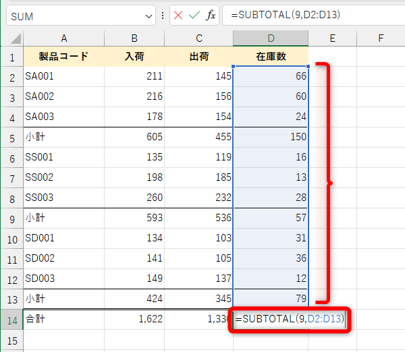Image resolution: width=405 pixels, height=352 pixels.
Task: Click the 出荷 value 145
Action: point(198,76)
